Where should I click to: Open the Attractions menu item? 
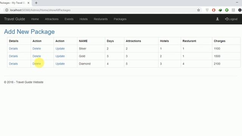(52, 19)
